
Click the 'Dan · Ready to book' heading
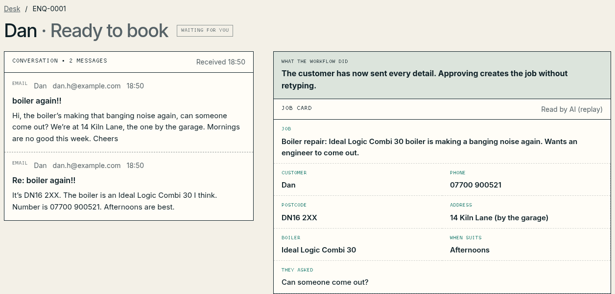pyautogui.click(x=86, y=31)
